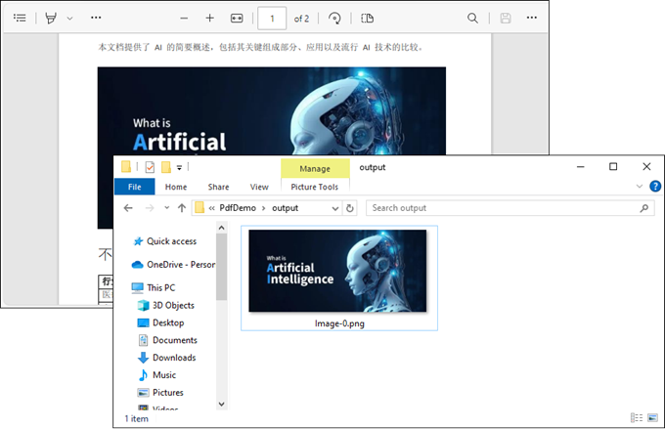
Task: Click the PDF page number field
Action: click(271, 18)
